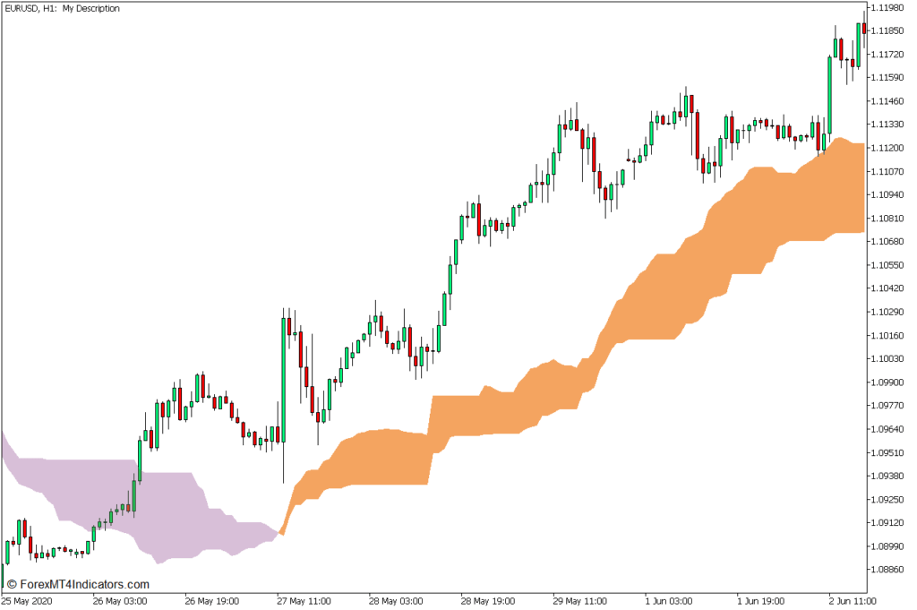Viewport: 917px width, 610px height.
Task: Select the 26 May 19:00 time label
Action: 214,601
